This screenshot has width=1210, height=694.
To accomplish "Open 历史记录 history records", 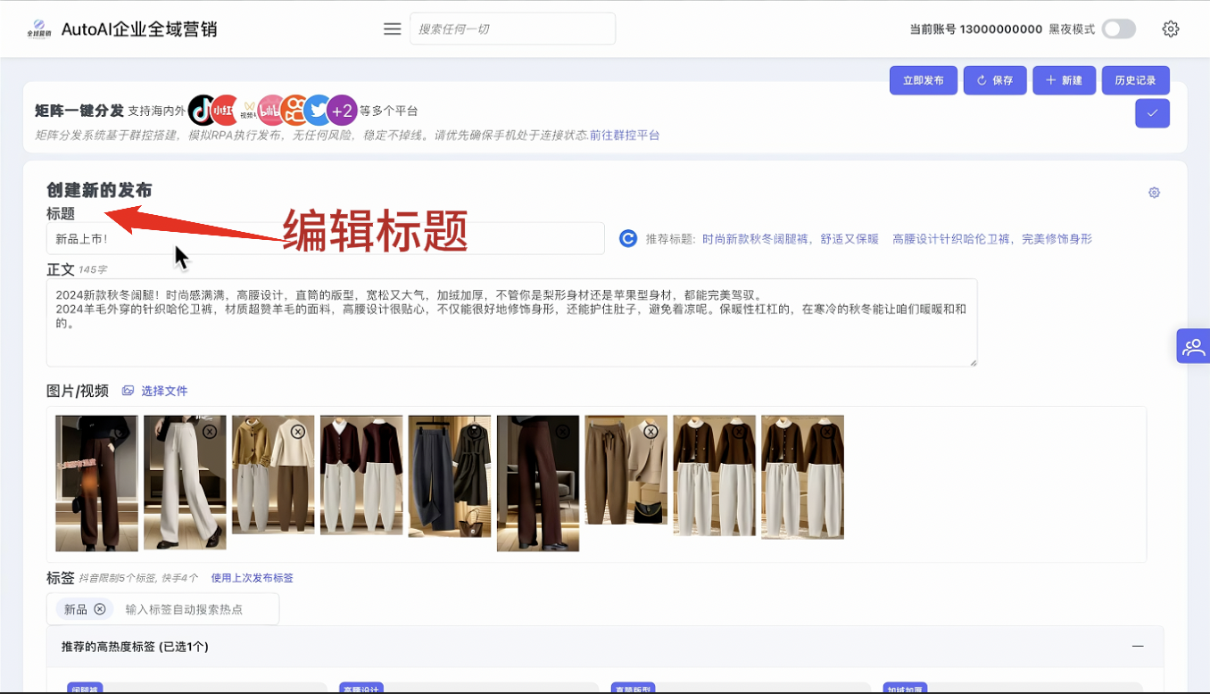I will point(1135,80).
